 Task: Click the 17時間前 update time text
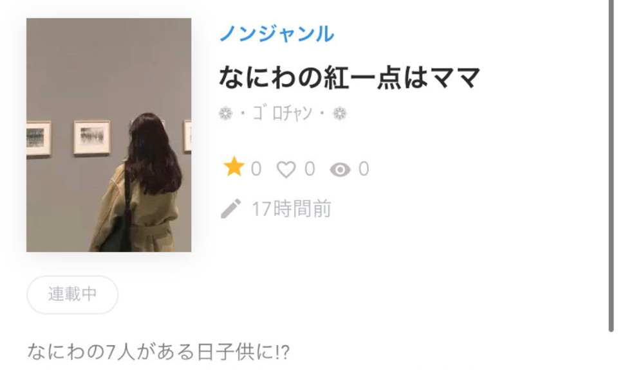point(292,209)
